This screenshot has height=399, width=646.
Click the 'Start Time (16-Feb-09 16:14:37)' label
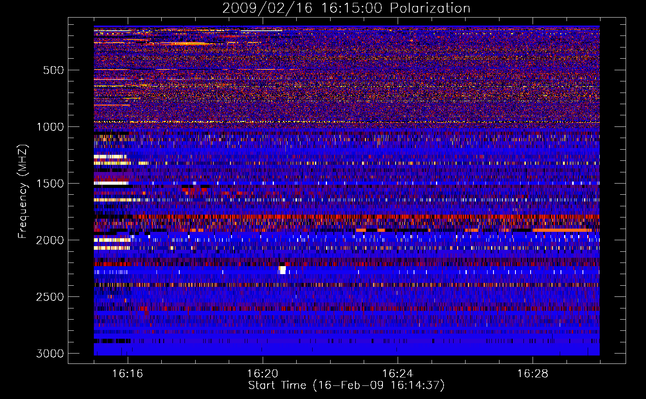click(x=346, y=385)
